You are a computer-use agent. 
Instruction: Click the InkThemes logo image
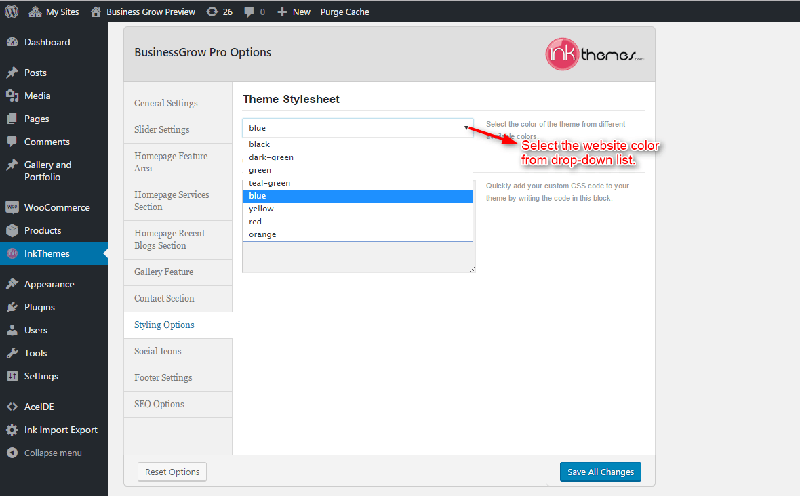pyautogui.click(x=595, y=54)
